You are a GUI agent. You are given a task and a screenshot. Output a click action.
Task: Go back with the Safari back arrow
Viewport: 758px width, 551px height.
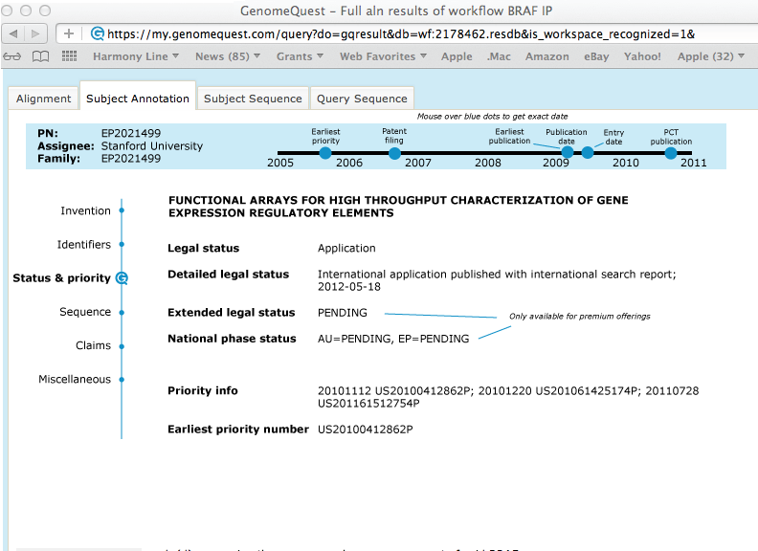click(13, 33)
